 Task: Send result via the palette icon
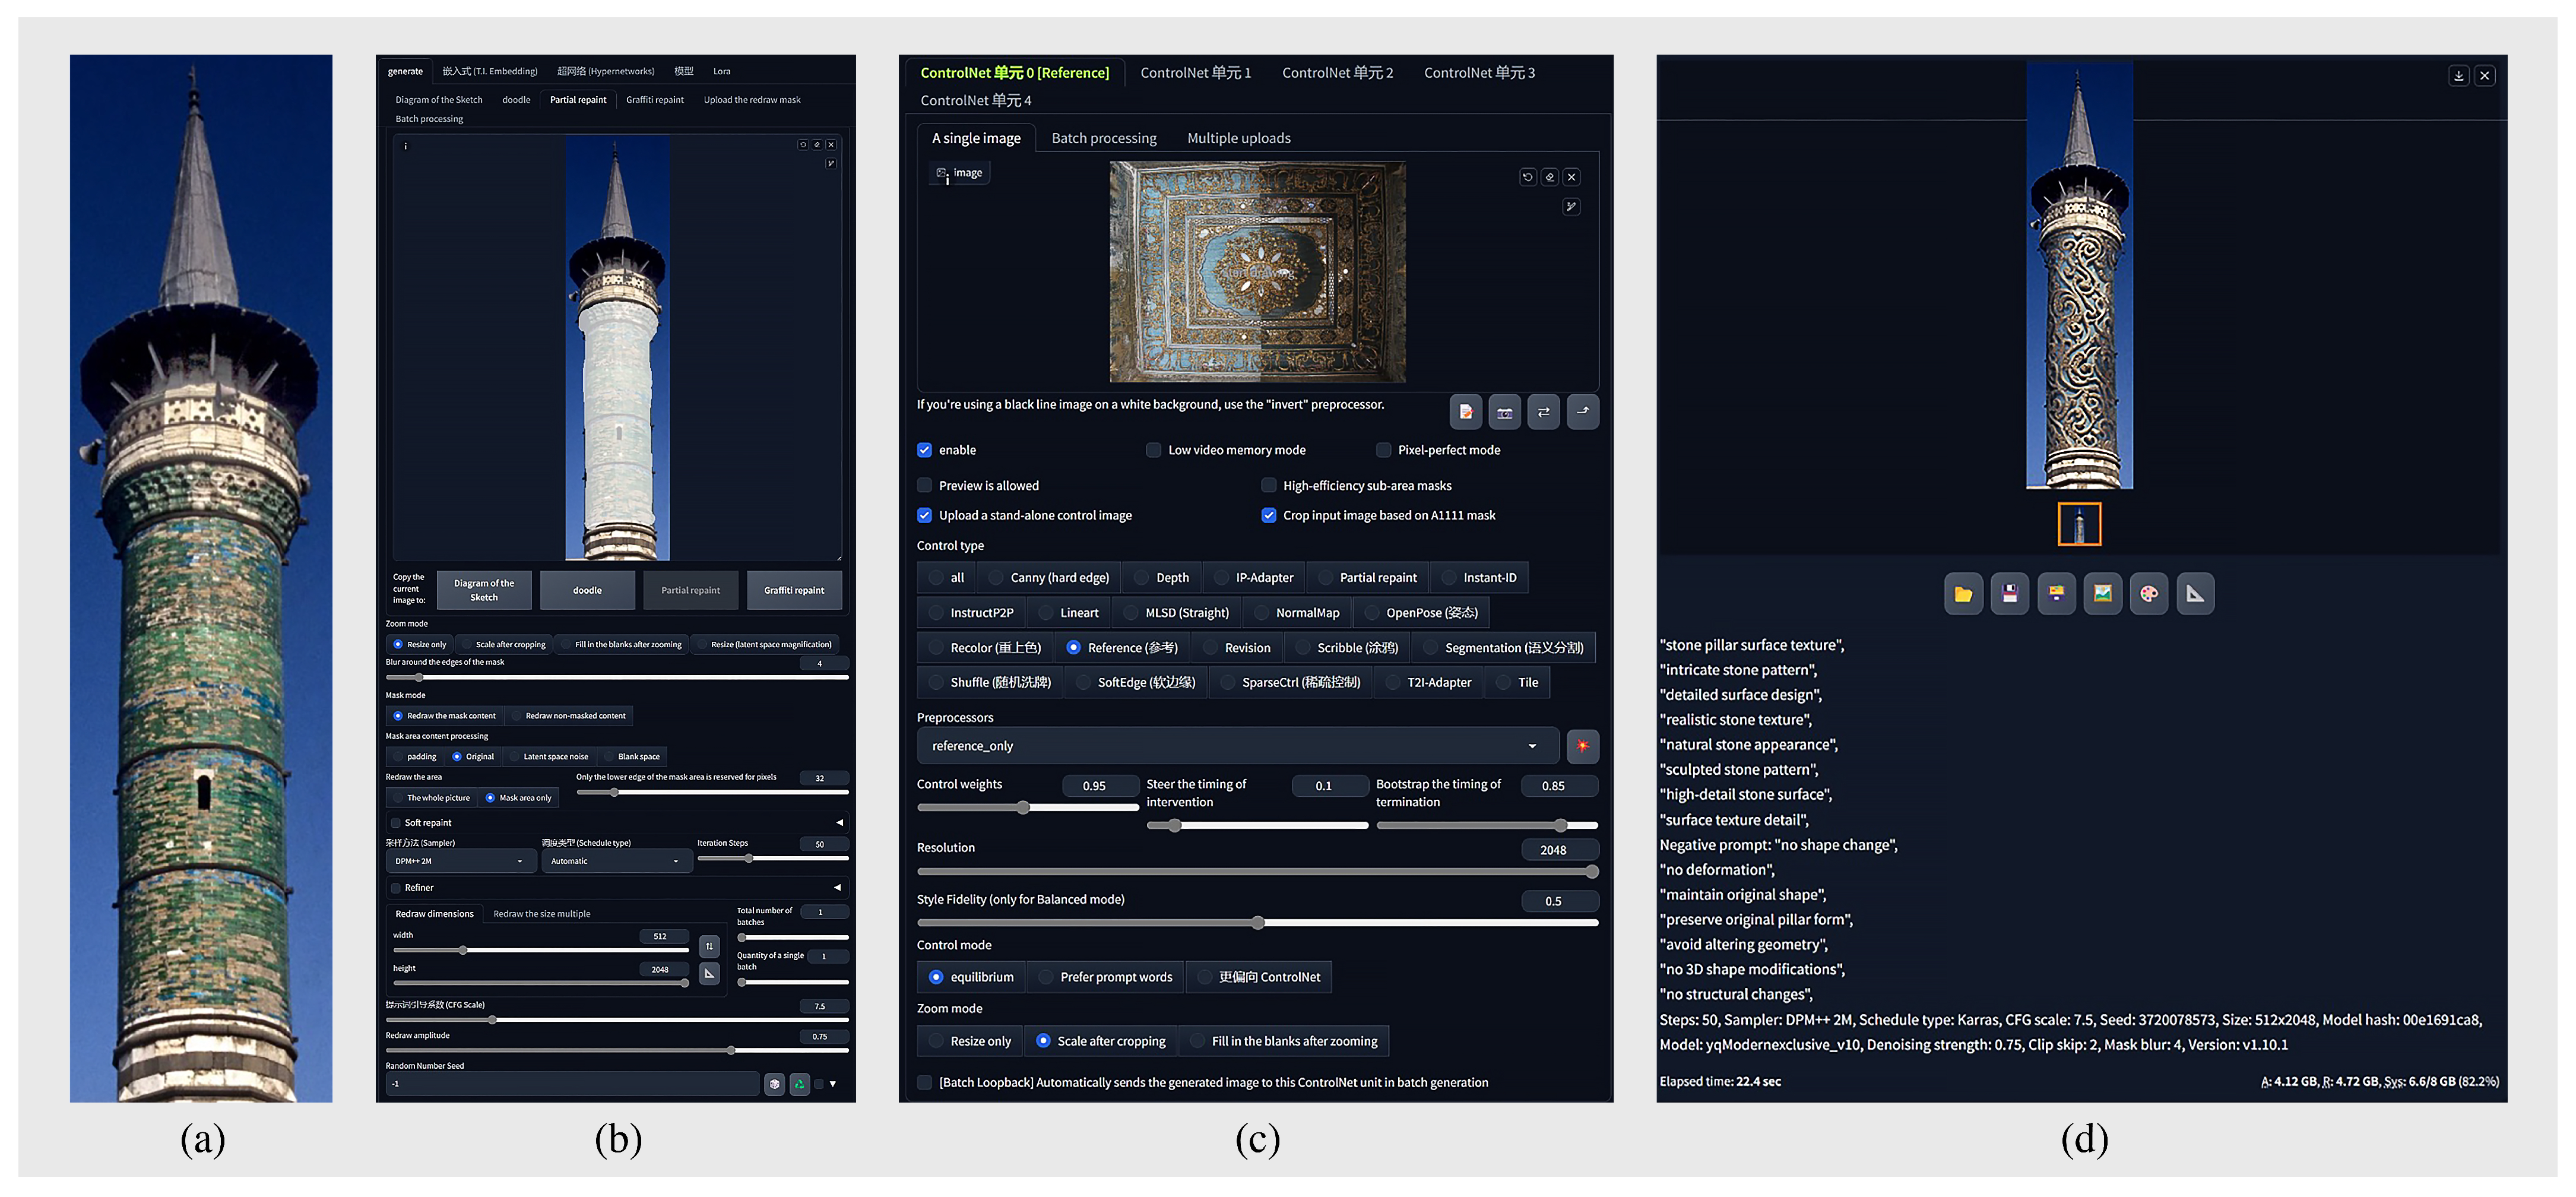coord(2148,594)
